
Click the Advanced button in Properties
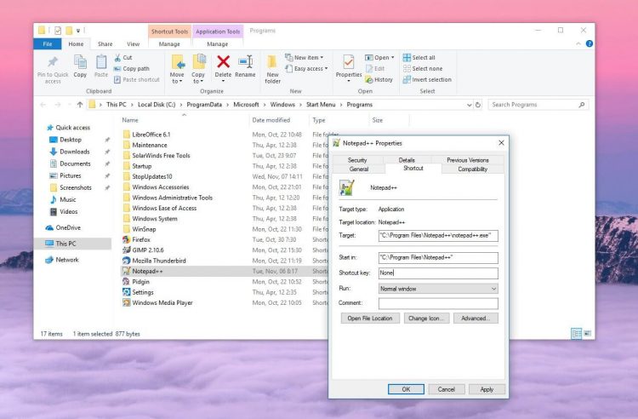[476, 319]
